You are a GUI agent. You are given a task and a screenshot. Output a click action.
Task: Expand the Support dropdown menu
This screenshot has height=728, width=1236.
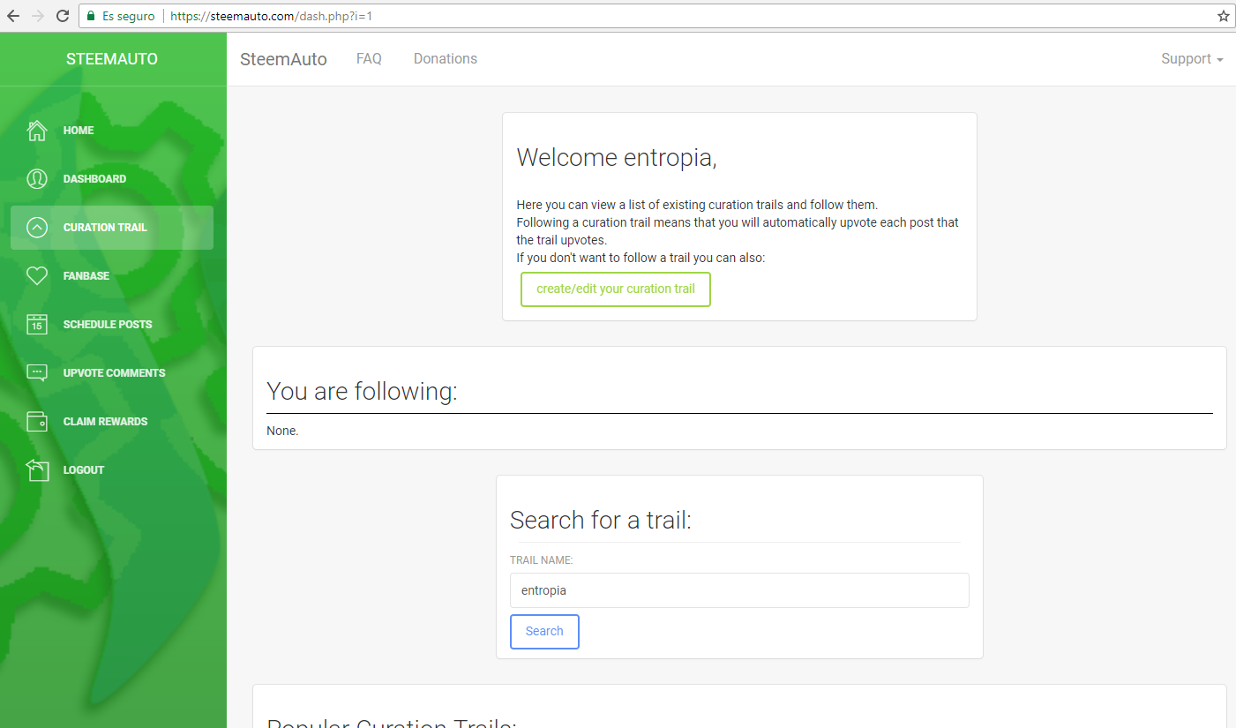pos(1192,59)
